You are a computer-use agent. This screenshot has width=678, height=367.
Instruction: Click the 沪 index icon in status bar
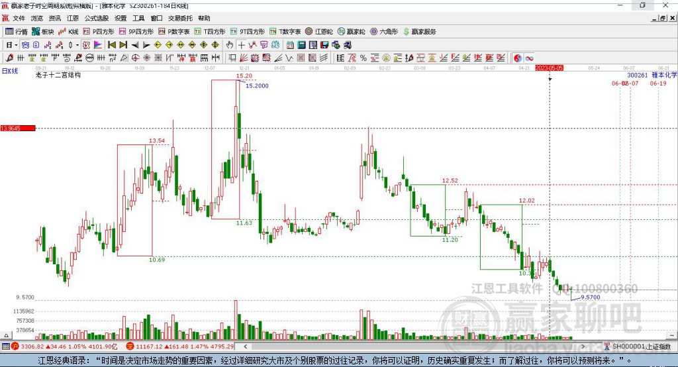click(15, 346)
